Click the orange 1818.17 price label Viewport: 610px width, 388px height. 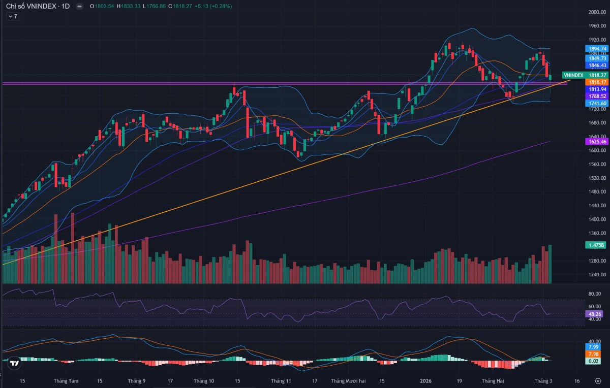click(595, 82)
